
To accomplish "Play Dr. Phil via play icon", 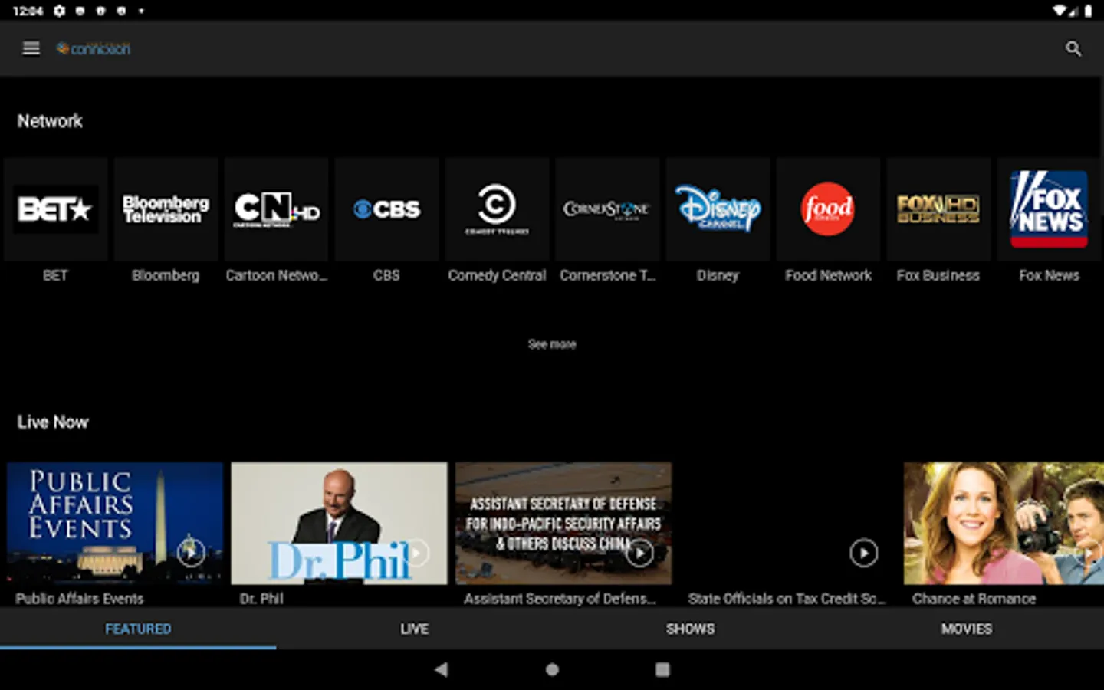I will tap(416, 552).
